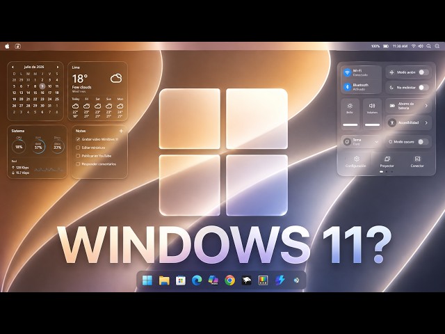Viewport: 445px width, 334px height.
Task: Click the Lima city label
Action: coord(76,67)
